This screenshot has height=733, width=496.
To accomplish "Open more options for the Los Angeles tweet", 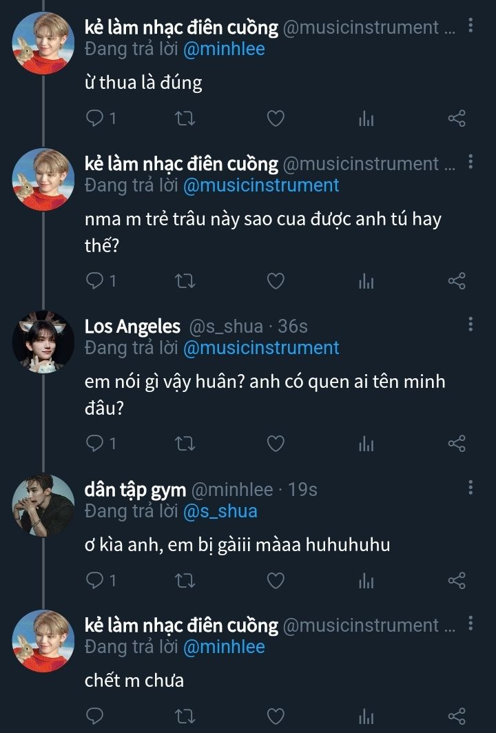I will pos(471,325).
